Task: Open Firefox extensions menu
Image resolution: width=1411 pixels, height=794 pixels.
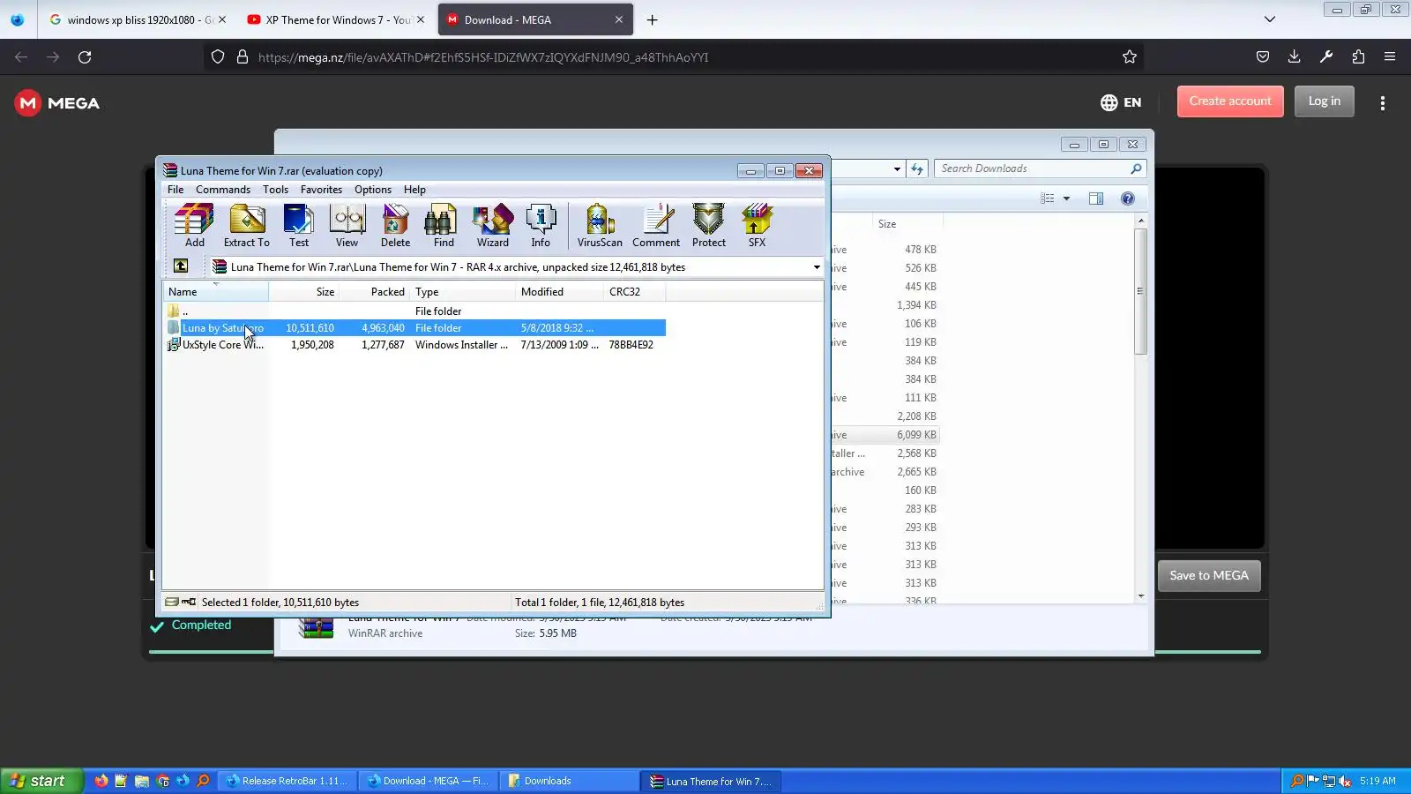Action: pyautogui.click(x=1358, y=57)
